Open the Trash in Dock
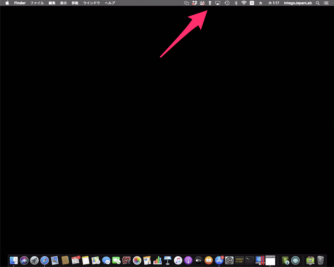The width and height of the screenshot is (334, 267). pos(321,260)
